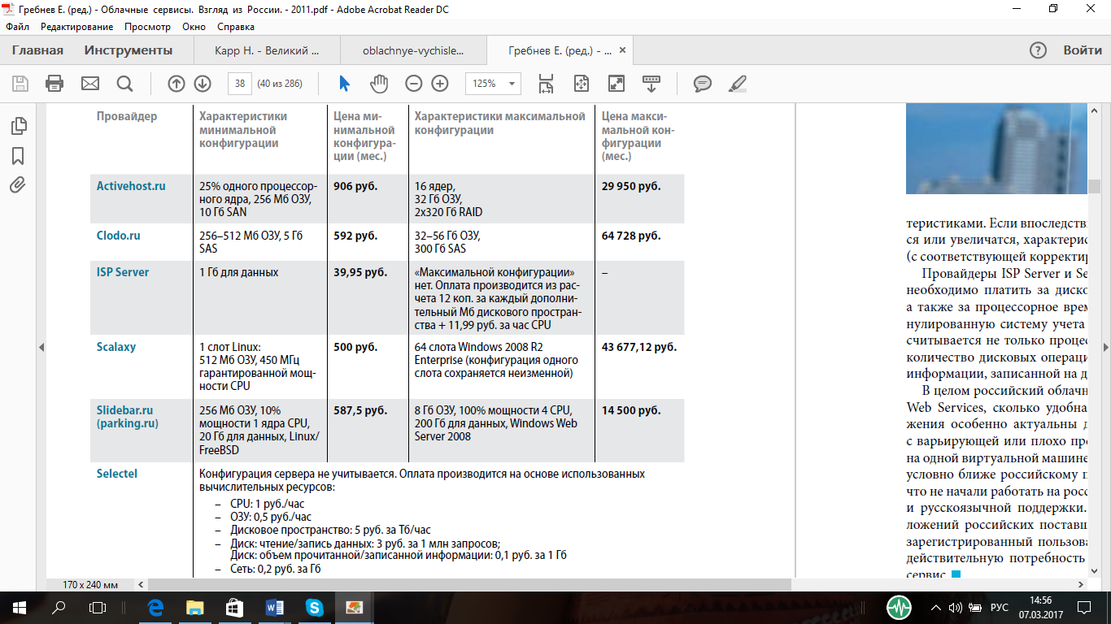Switch input language РУС indicator
Viewport: 1111px width, 624px height.
pyautogui.click(x=1000, y=607)
